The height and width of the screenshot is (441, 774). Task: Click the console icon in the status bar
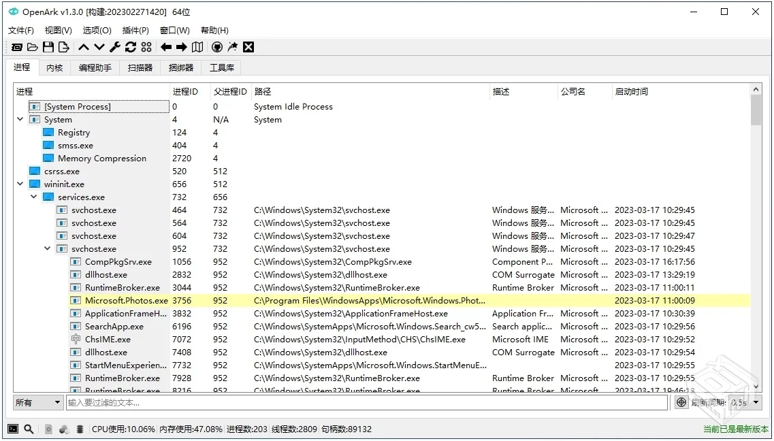(x=14, y=429)
